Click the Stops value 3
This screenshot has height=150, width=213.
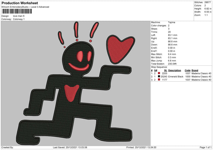pyautogui.click(x=169, y=29)
